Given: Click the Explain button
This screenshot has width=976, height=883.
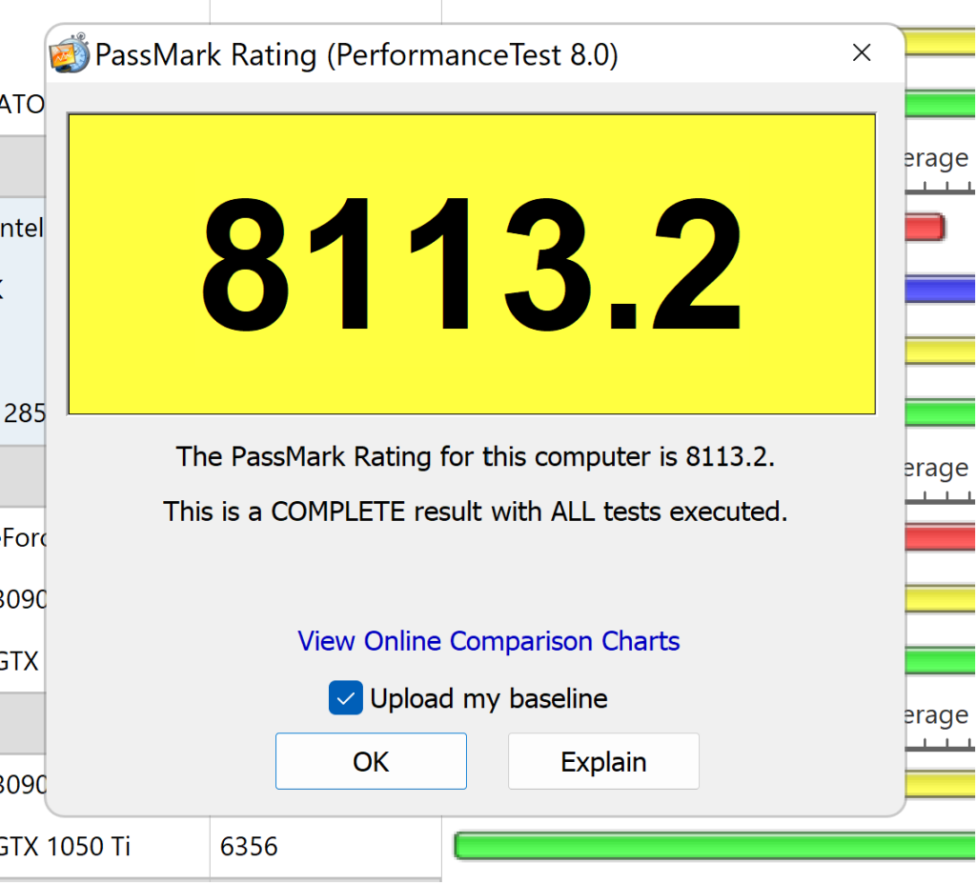Looking at the screenshot, I should coord(603,761).
